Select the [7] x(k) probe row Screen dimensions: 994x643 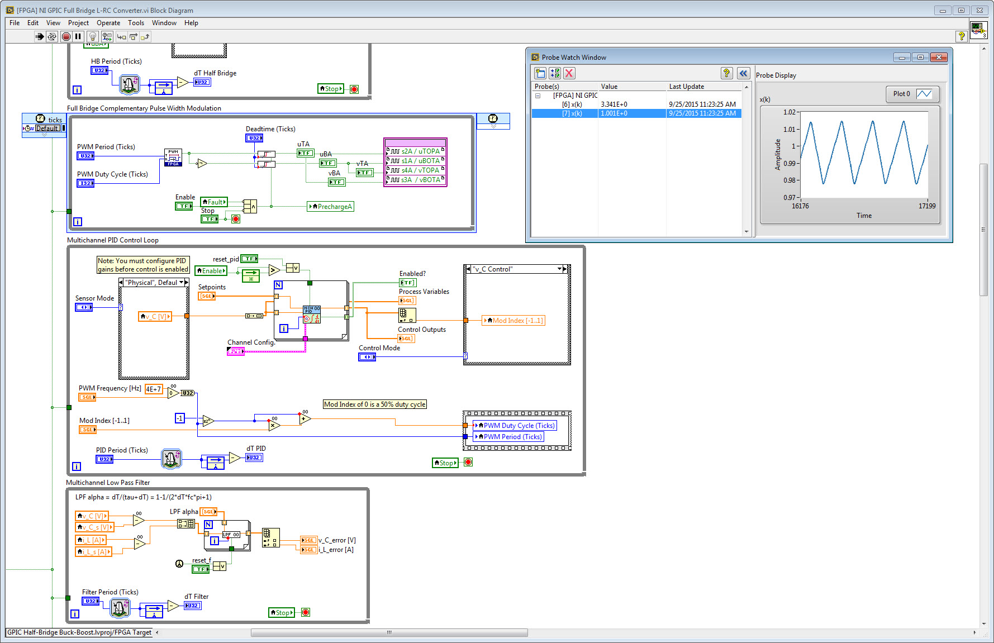pos(636,113)
